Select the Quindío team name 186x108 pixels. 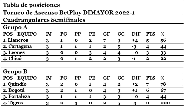(x=17, y=84)
